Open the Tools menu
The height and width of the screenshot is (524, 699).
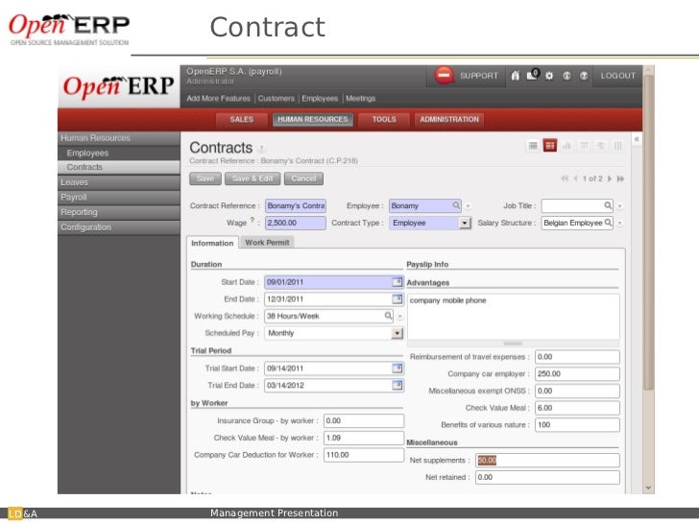[x=384, y=119]
